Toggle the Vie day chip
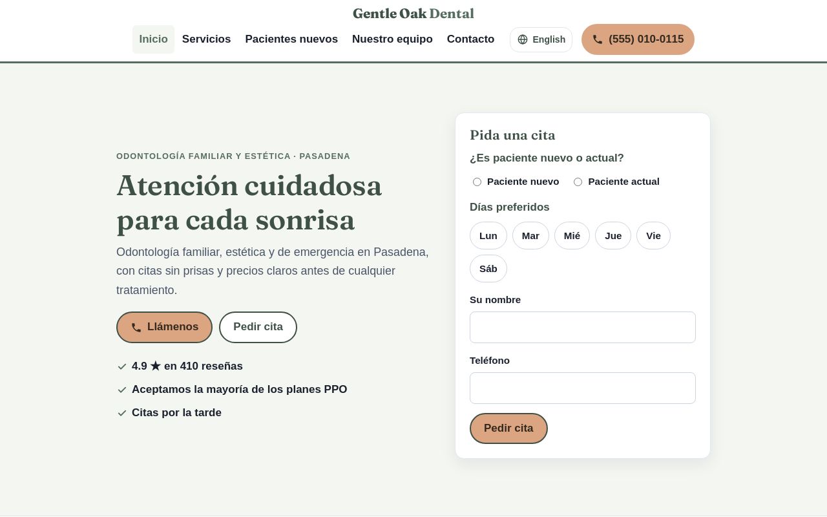Viewport: 827px width, 517px height. point(653,235)
